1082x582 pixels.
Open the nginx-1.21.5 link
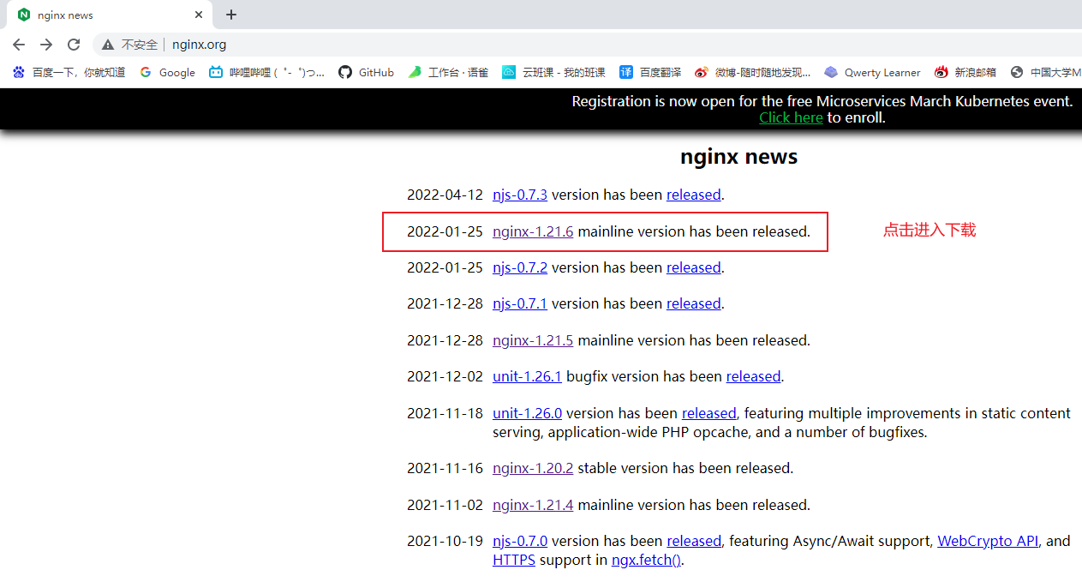(x=533, y=340)
